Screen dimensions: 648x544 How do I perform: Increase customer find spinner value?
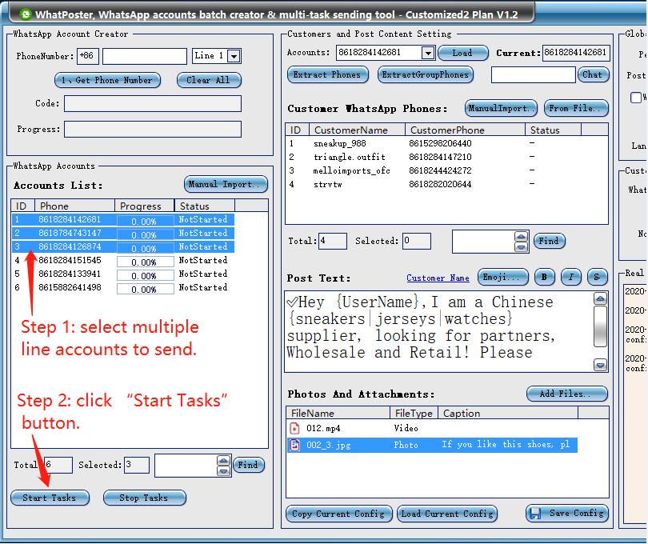pyautogui.click(x=521, y=237)
